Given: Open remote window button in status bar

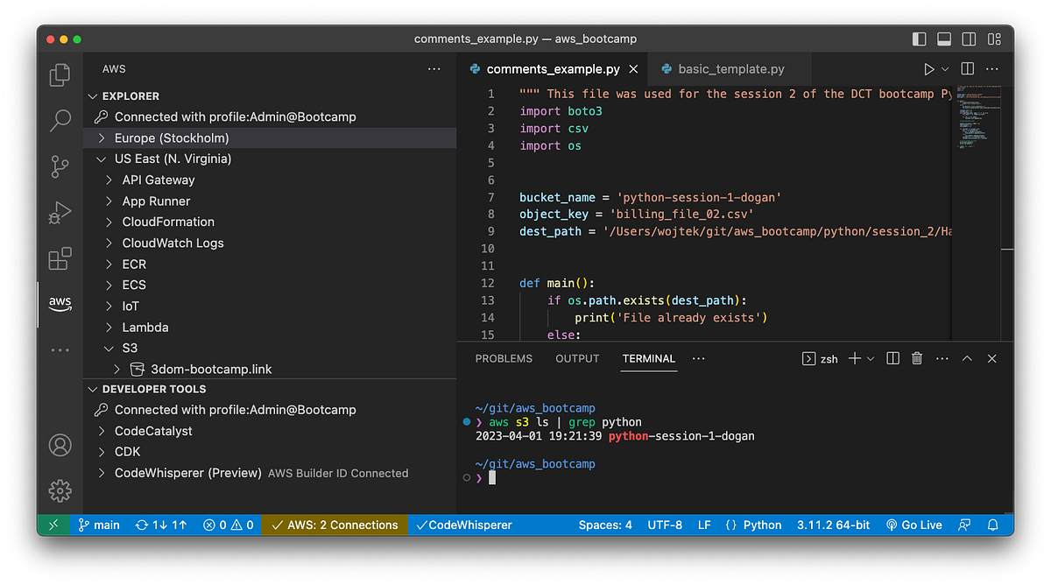Looking at the screenshot, I should [53, 525].
